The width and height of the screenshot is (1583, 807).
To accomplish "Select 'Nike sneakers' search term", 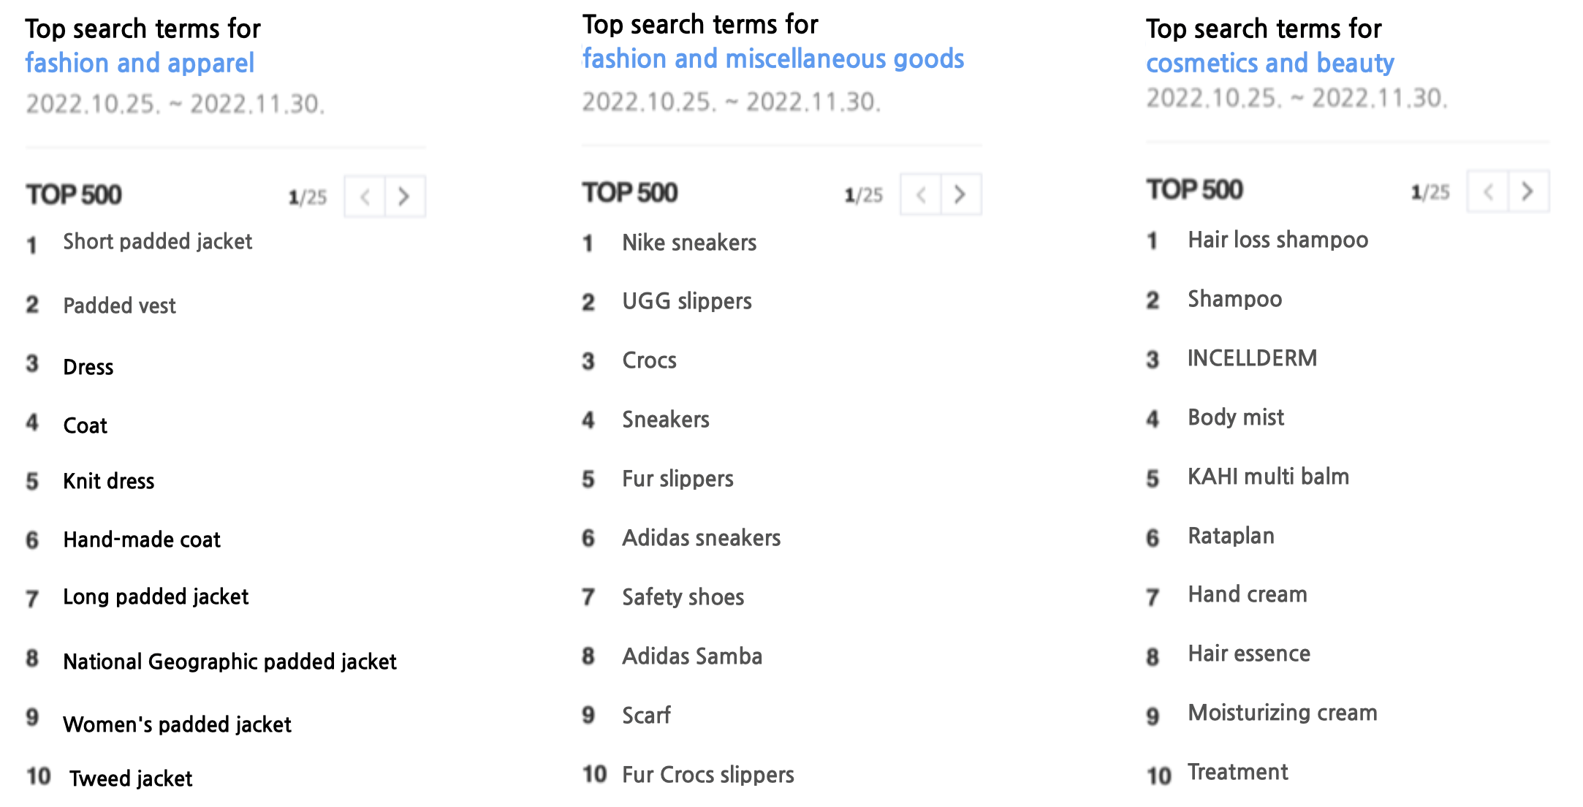I will point(689,243).
